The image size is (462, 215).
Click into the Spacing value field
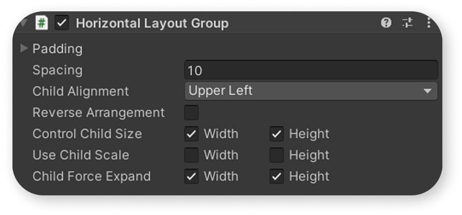pos(311,70)
